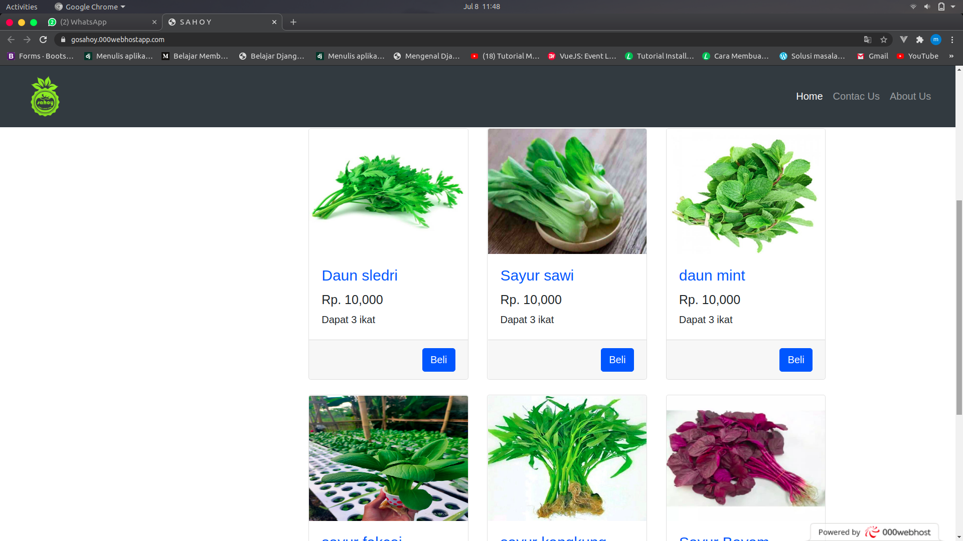Click the browser forward arrow
Viewport: 963px width, 541px height.
click(27, 40)
